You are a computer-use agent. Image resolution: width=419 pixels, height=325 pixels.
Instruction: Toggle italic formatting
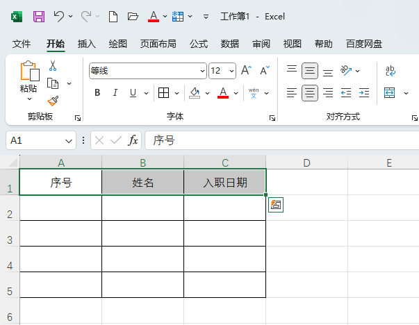(115, 92)
